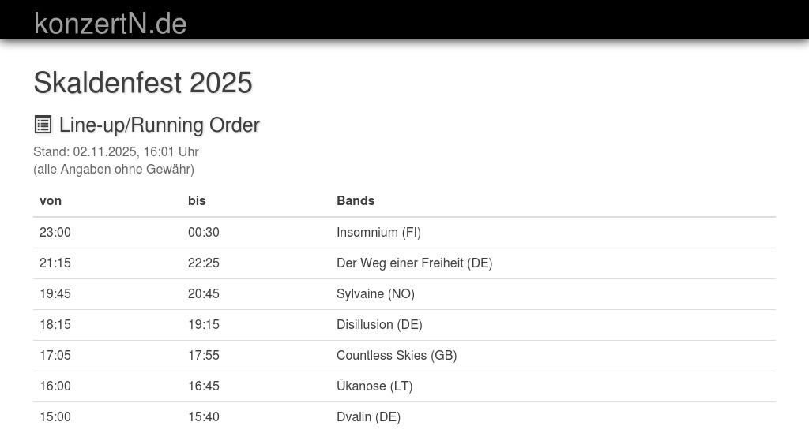The width and height of the screenshot is (809, 448).
Task: Click the 20:45 end time cell
Action: pos(204,293)
